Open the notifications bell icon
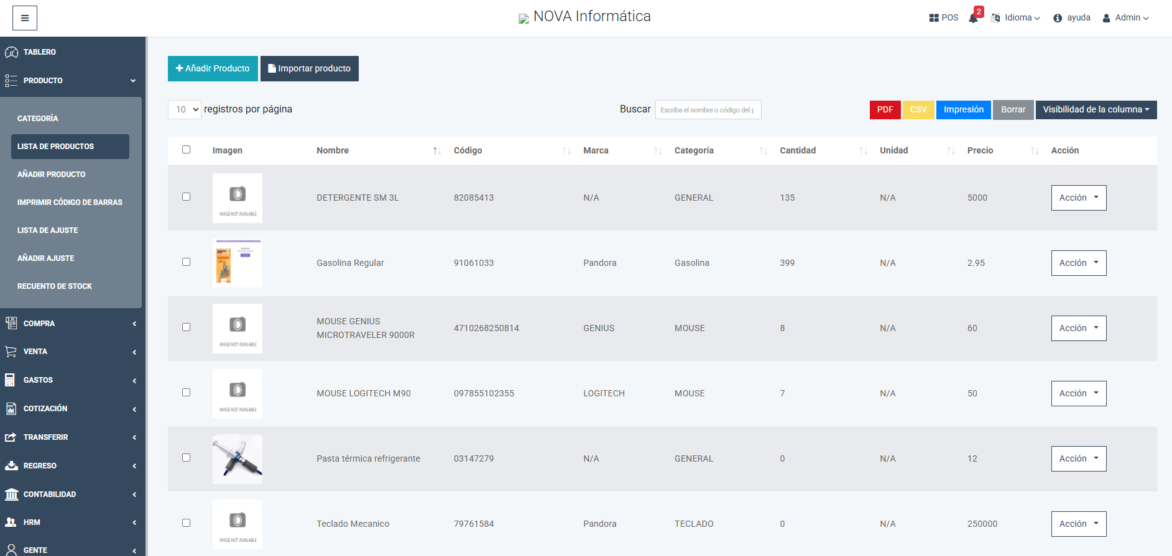The width and height of the screenshot is (1172, 556). [973, 18]
